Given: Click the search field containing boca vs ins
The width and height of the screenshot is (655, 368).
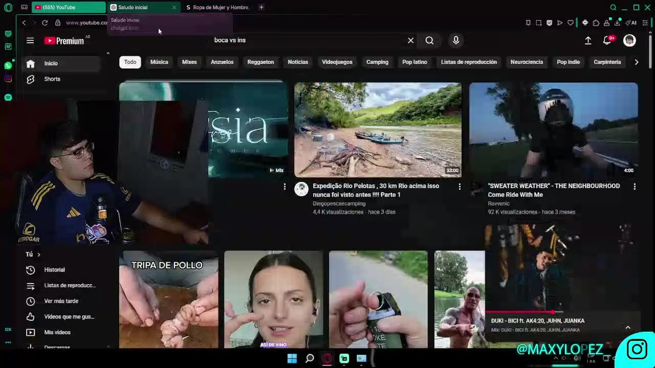Looking at the screenshot, I should (x=307, y=40).
